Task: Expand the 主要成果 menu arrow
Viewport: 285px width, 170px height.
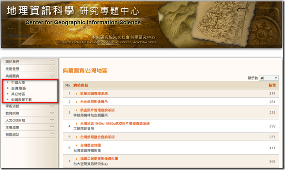Action: (x=52, y=127)
